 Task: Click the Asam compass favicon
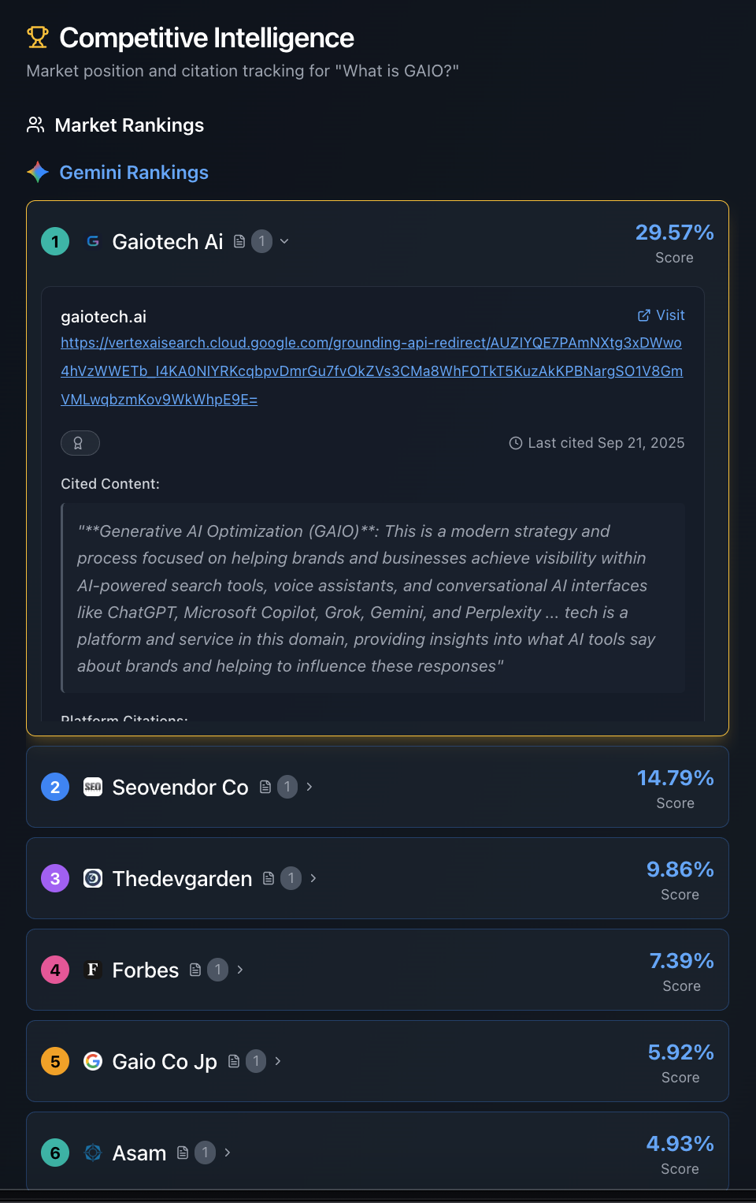point(92,1153)
